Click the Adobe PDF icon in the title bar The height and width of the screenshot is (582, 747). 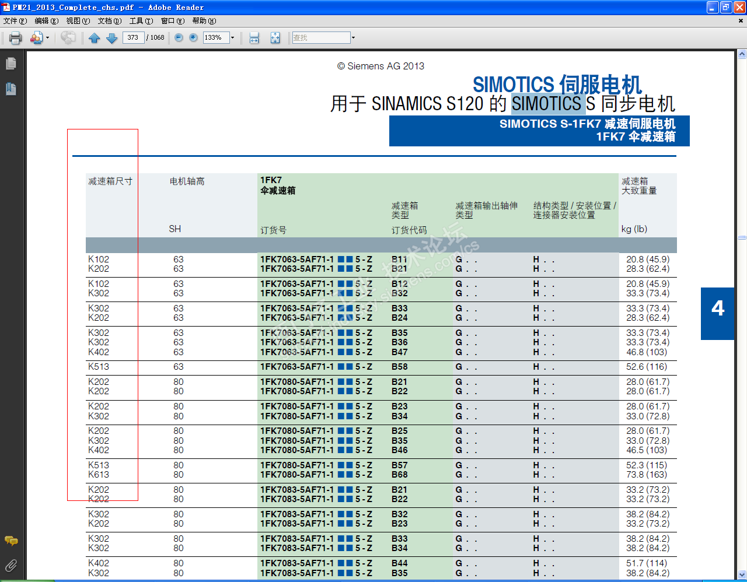6,8
